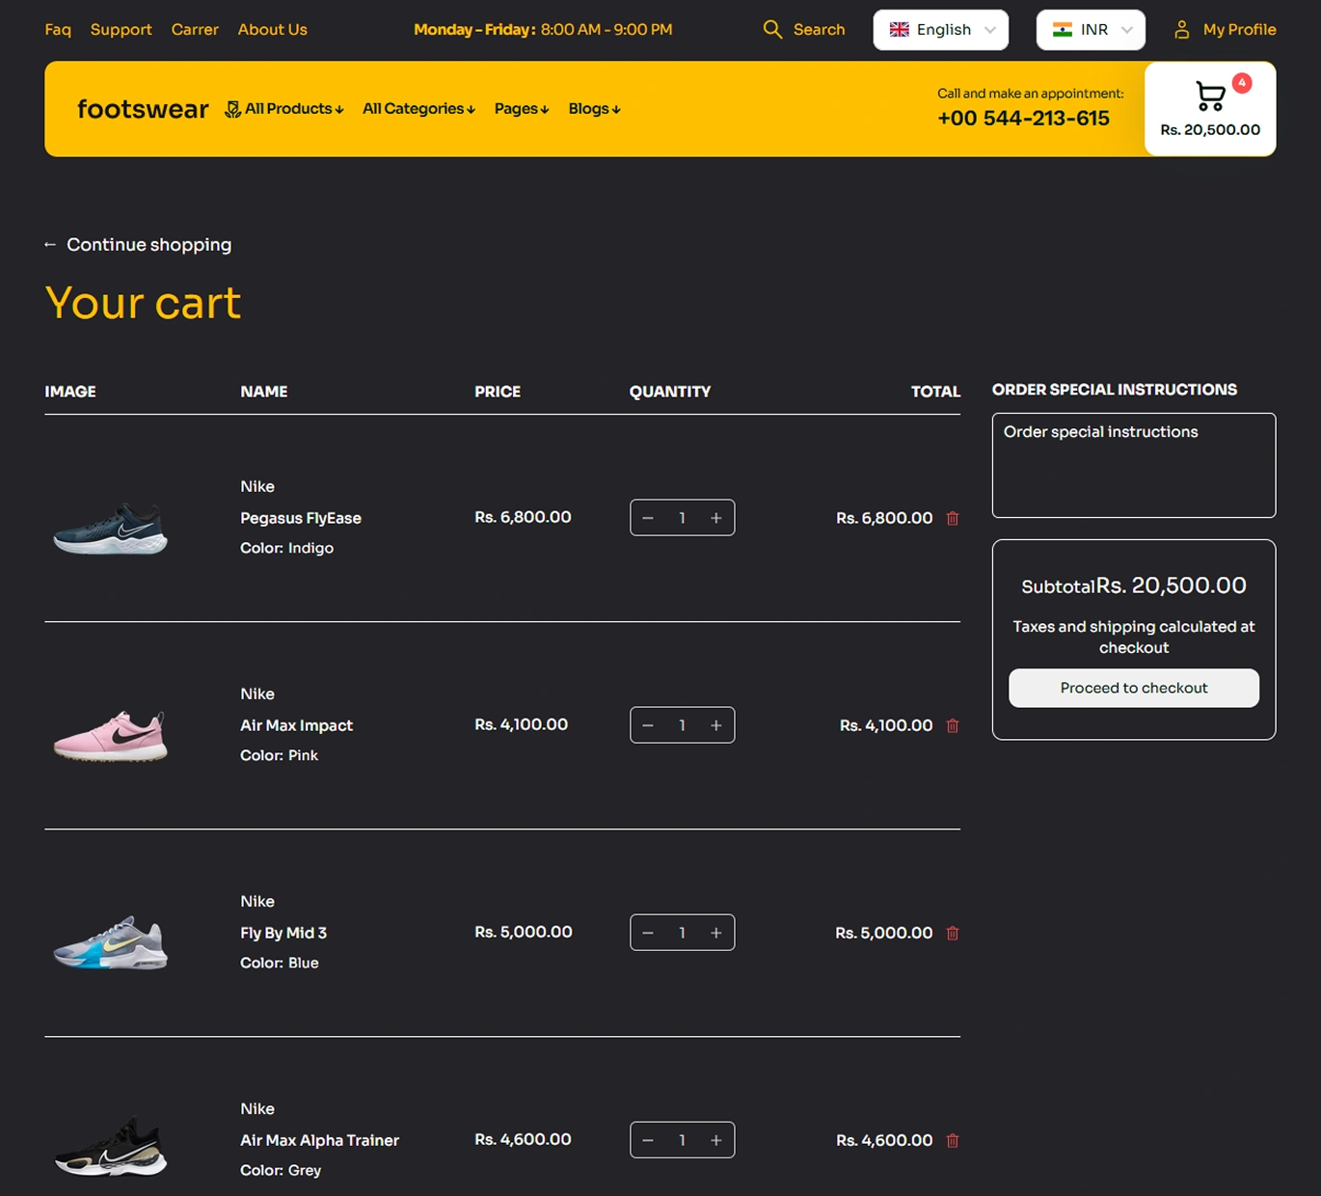
Task: Click the PRICE column header
Action: coord(498,392)
